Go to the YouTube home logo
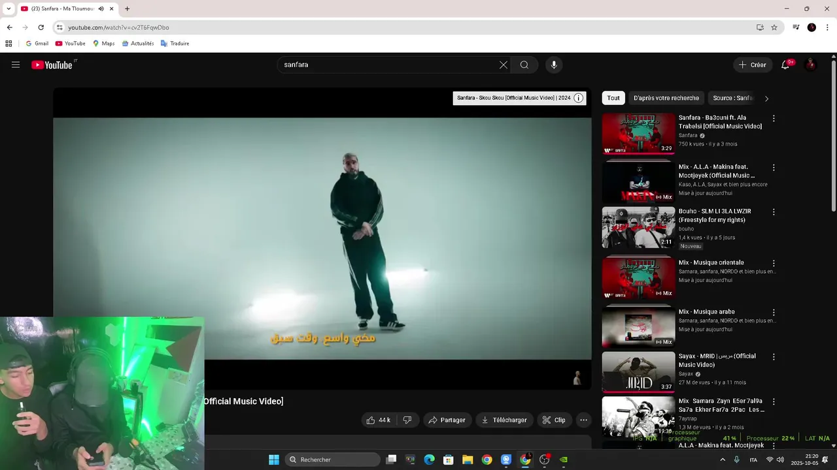Screen dimensions: 837x470 point(52,65)
